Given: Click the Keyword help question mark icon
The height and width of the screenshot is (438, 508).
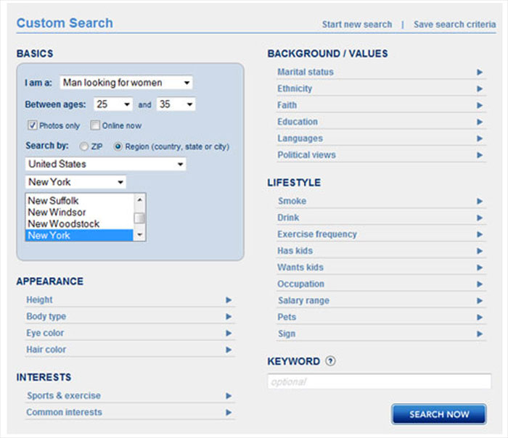Looking at the screenshot, I should 330,361.
